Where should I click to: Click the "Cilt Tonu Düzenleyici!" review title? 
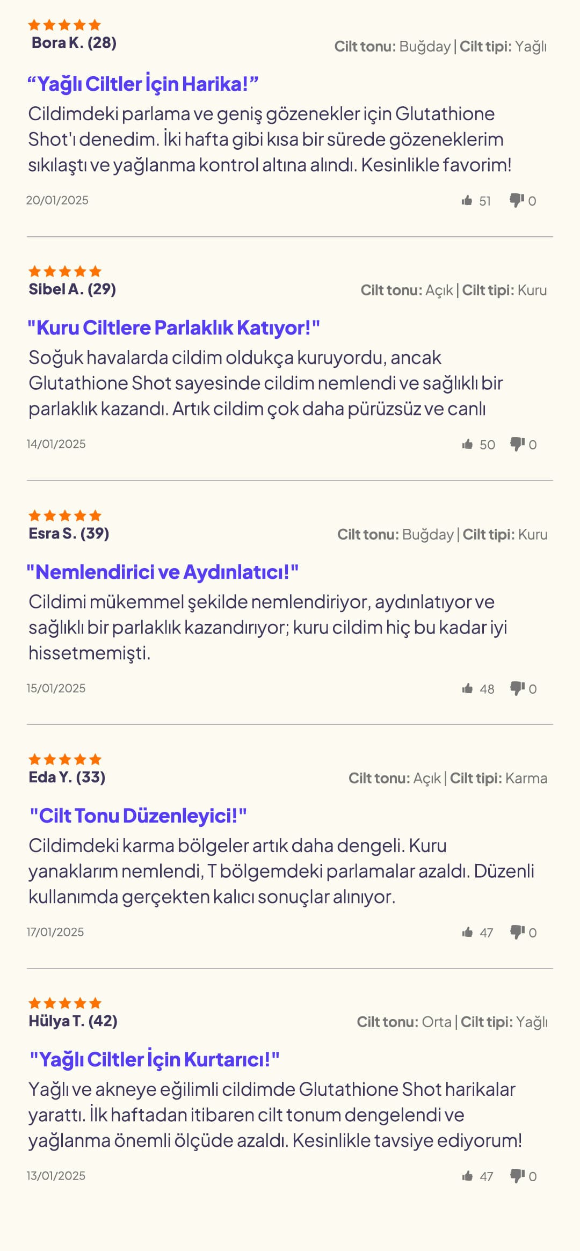[x=138, y=816]
